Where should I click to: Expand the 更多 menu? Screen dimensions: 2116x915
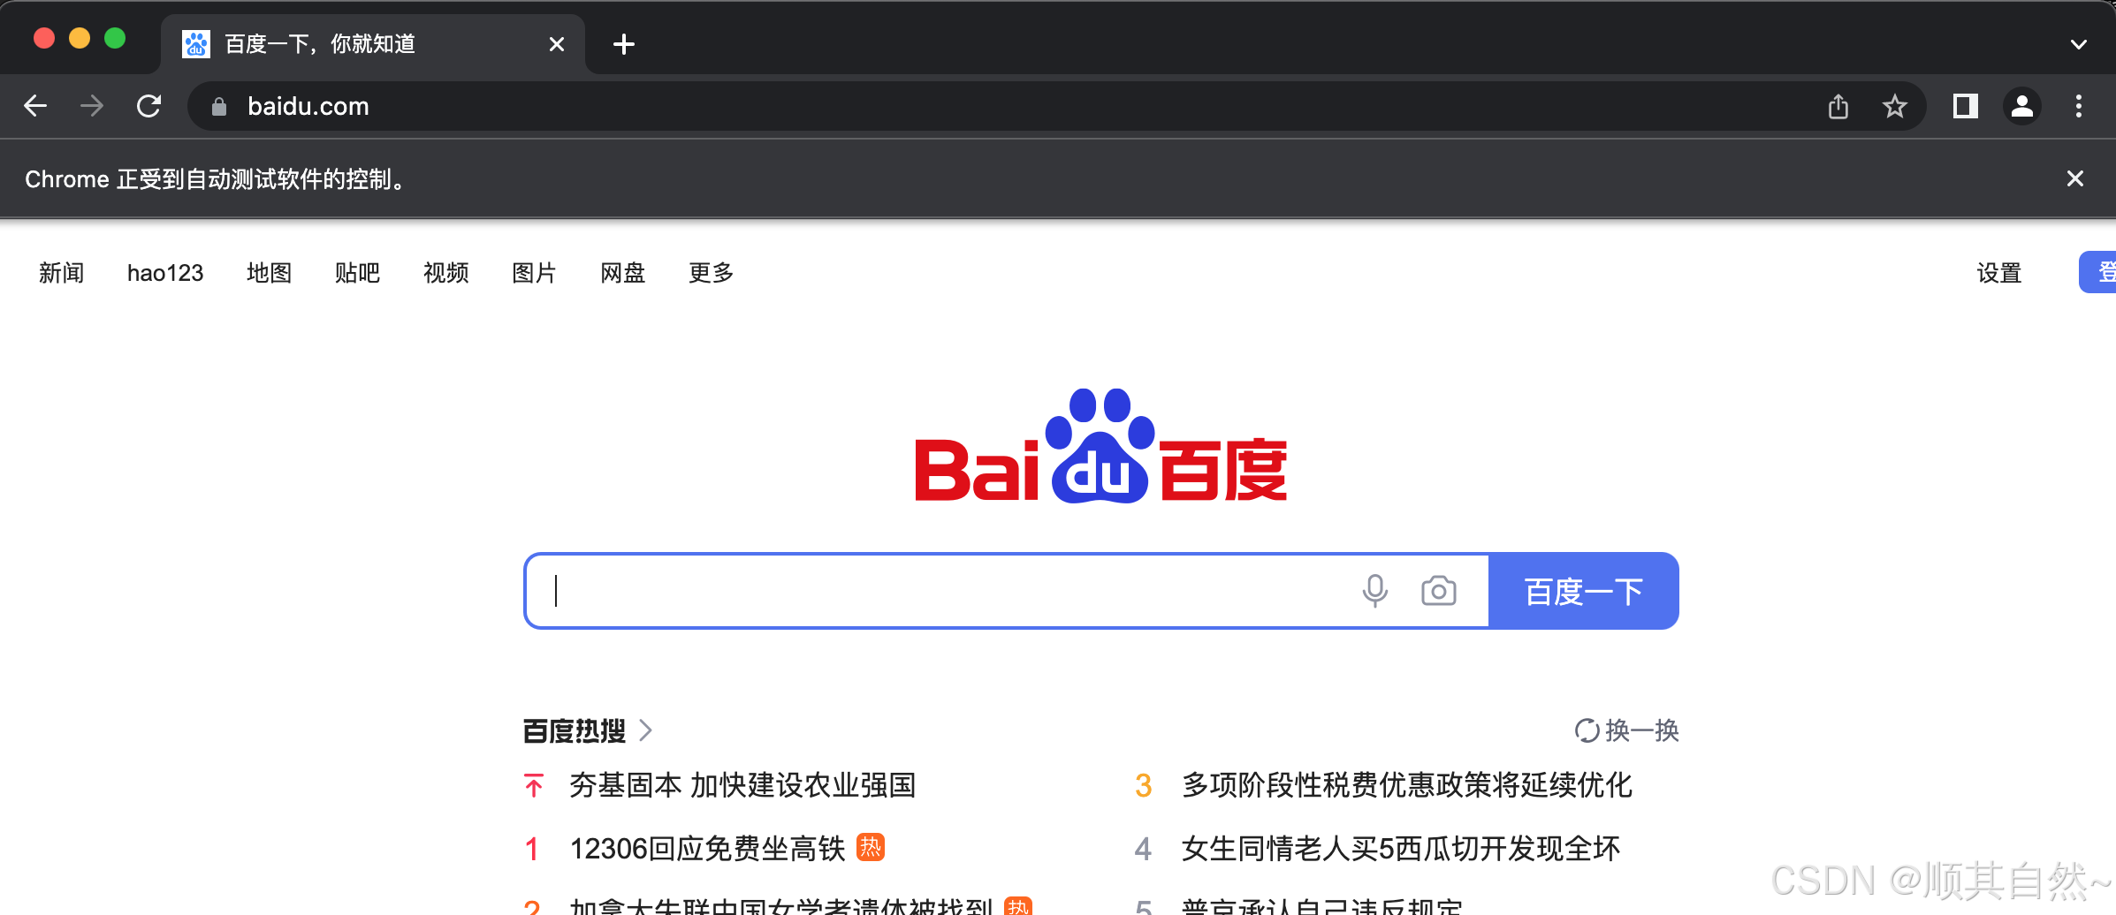pos(712,273)
